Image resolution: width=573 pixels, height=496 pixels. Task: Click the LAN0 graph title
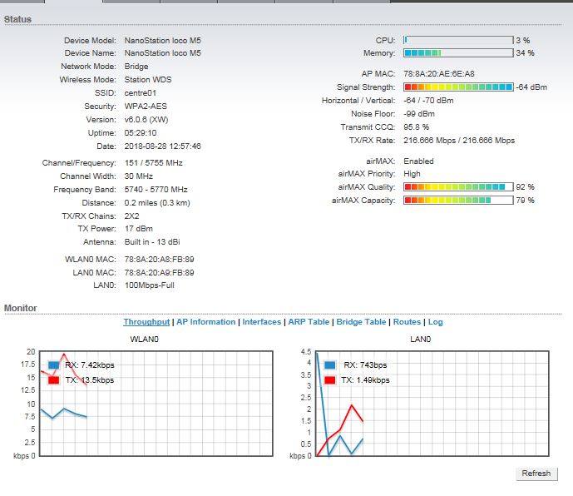pyautogui.click(x=421, y=340)
